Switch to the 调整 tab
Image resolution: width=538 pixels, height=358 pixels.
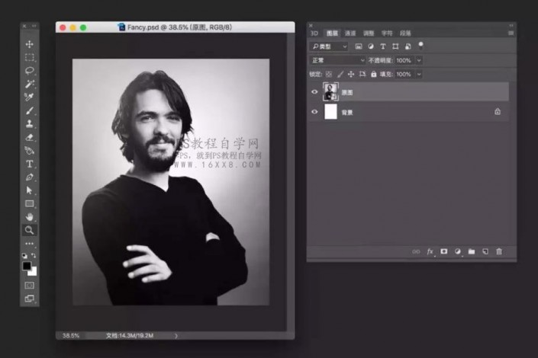click(x=369, y=34)
